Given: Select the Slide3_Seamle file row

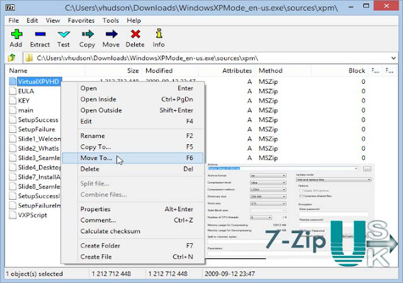Looking at the screenshot, I should pyautogui.click(x=39, y=158).
